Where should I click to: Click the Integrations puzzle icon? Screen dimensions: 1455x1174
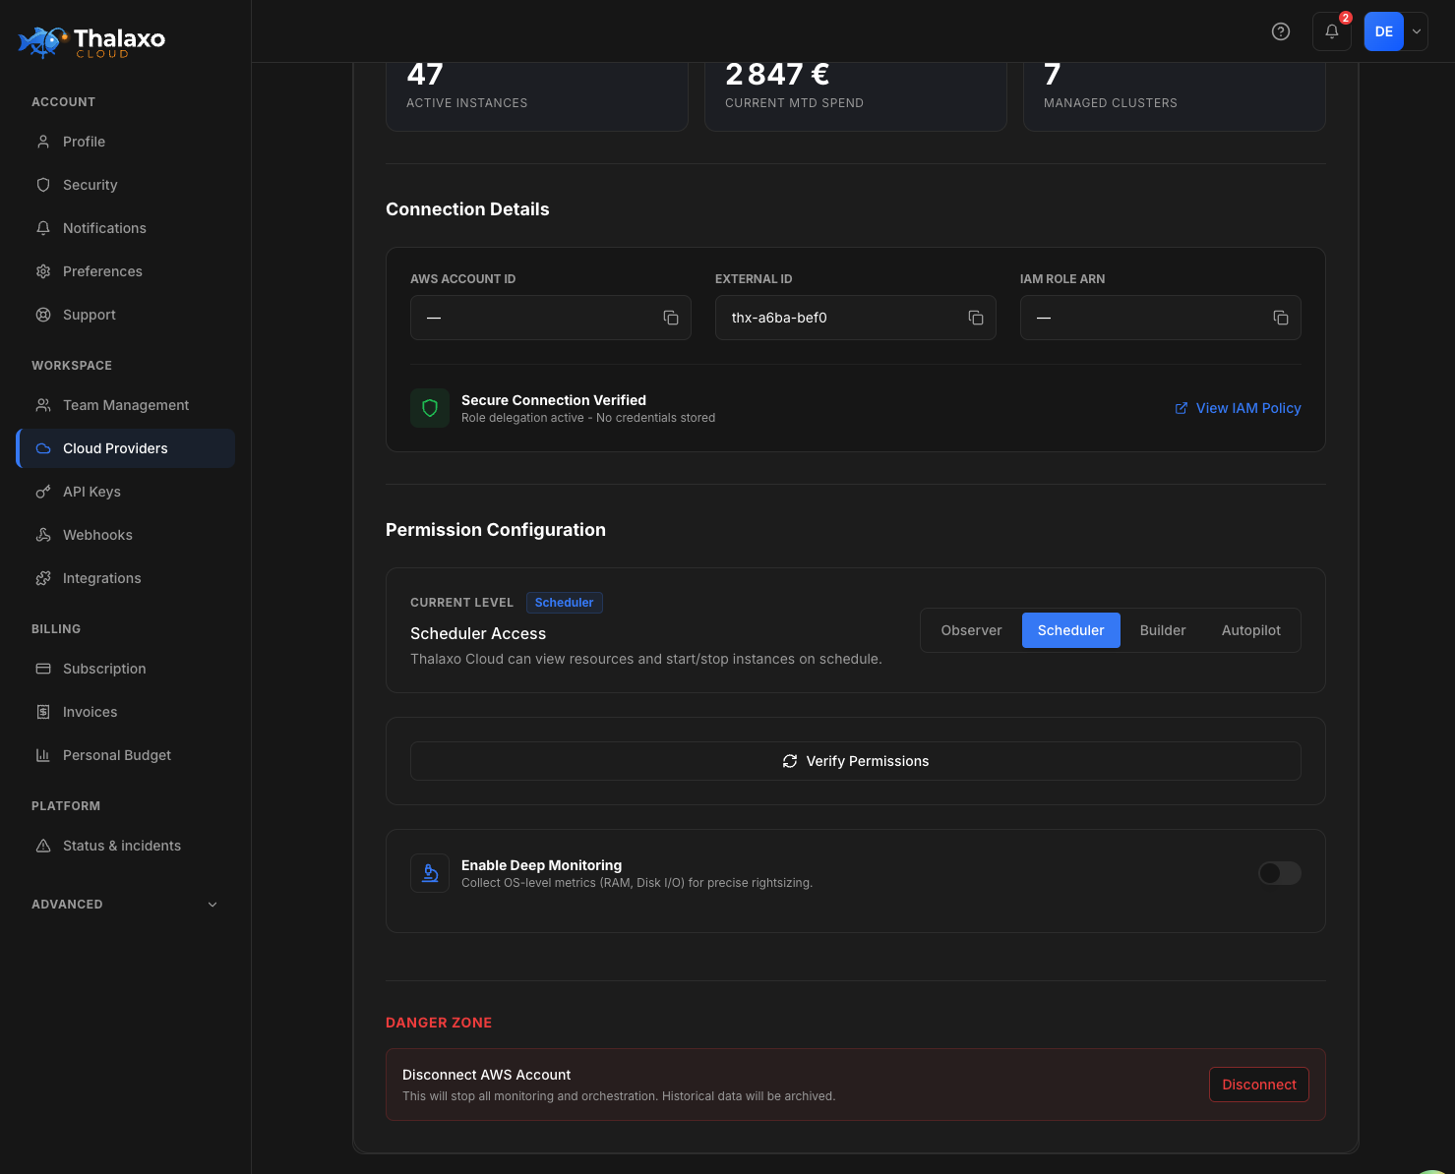tap(43, 578)
